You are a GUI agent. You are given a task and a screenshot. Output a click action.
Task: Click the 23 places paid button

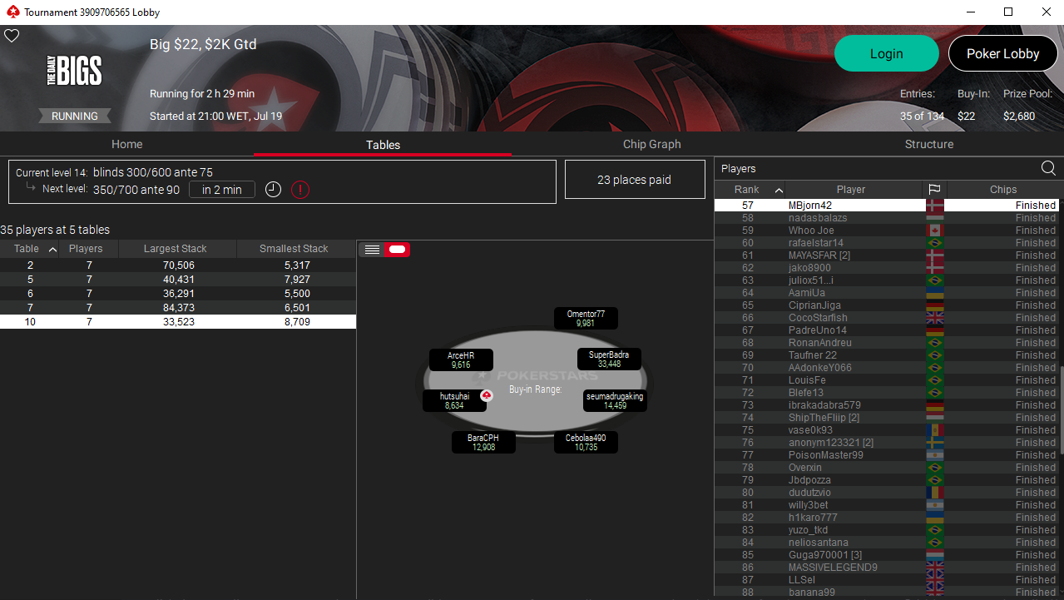[x=635, y=180]
